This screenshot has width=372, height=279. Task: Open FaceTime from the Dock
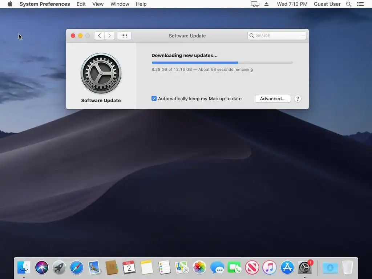click(234, 267)
